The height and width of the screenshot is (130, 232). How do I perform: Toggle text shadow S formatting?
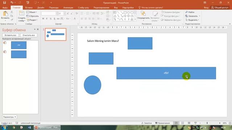pos(54,18)
